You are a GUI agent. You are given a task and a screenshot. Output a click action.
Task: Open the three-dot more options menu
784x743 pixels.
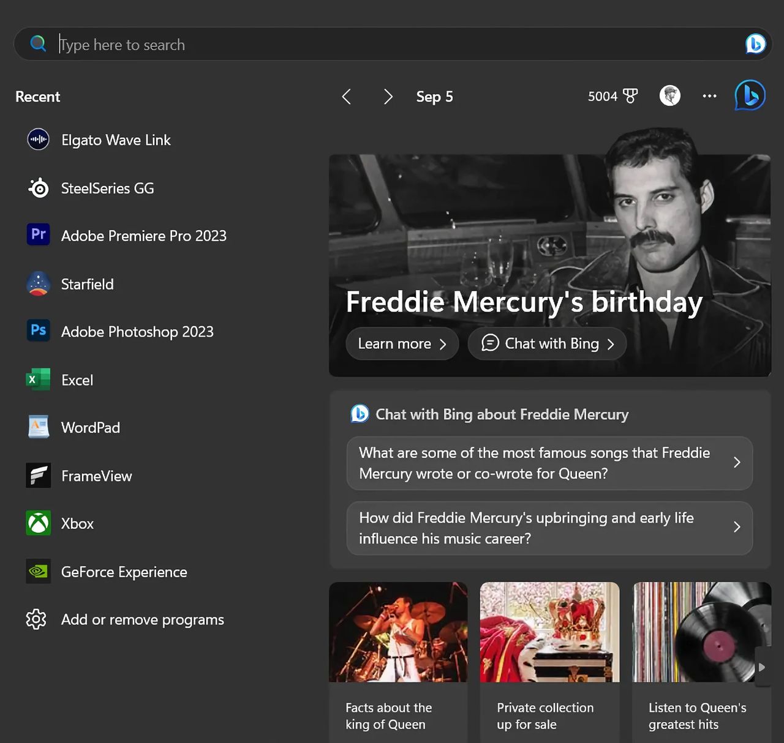709,96
